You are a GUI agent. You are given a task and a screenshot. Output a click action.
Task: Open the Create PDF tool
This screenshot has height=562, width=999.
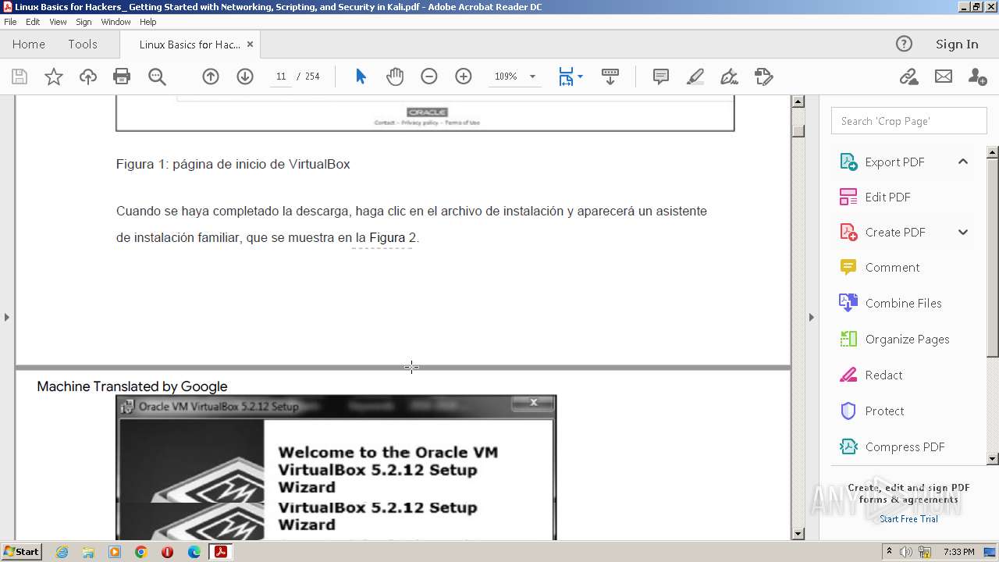pos(894,232)
